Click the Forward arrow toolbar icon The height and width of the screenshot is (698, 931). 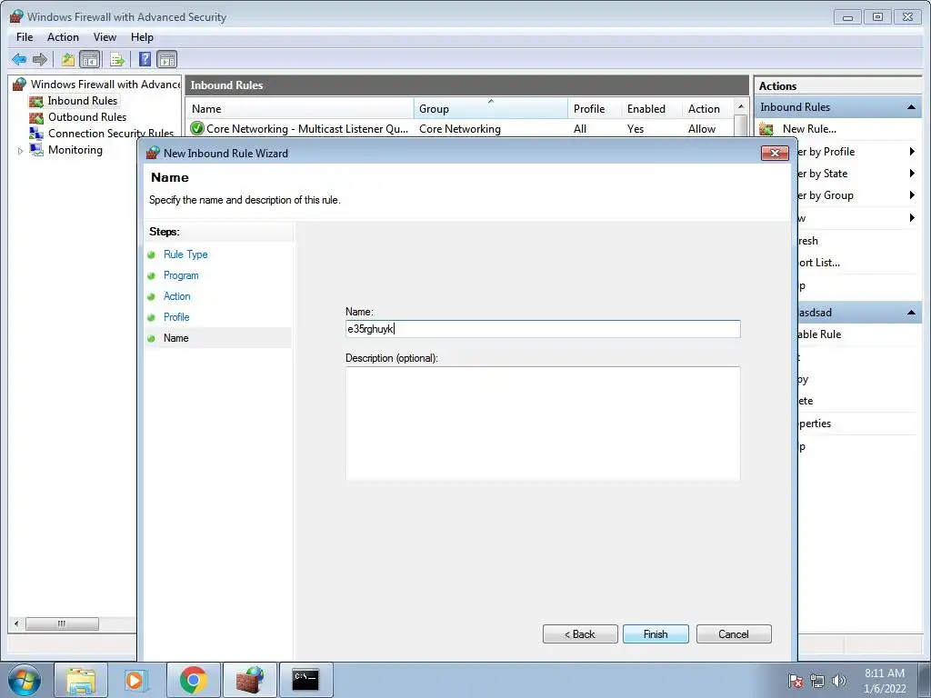(x=40, y=59)
